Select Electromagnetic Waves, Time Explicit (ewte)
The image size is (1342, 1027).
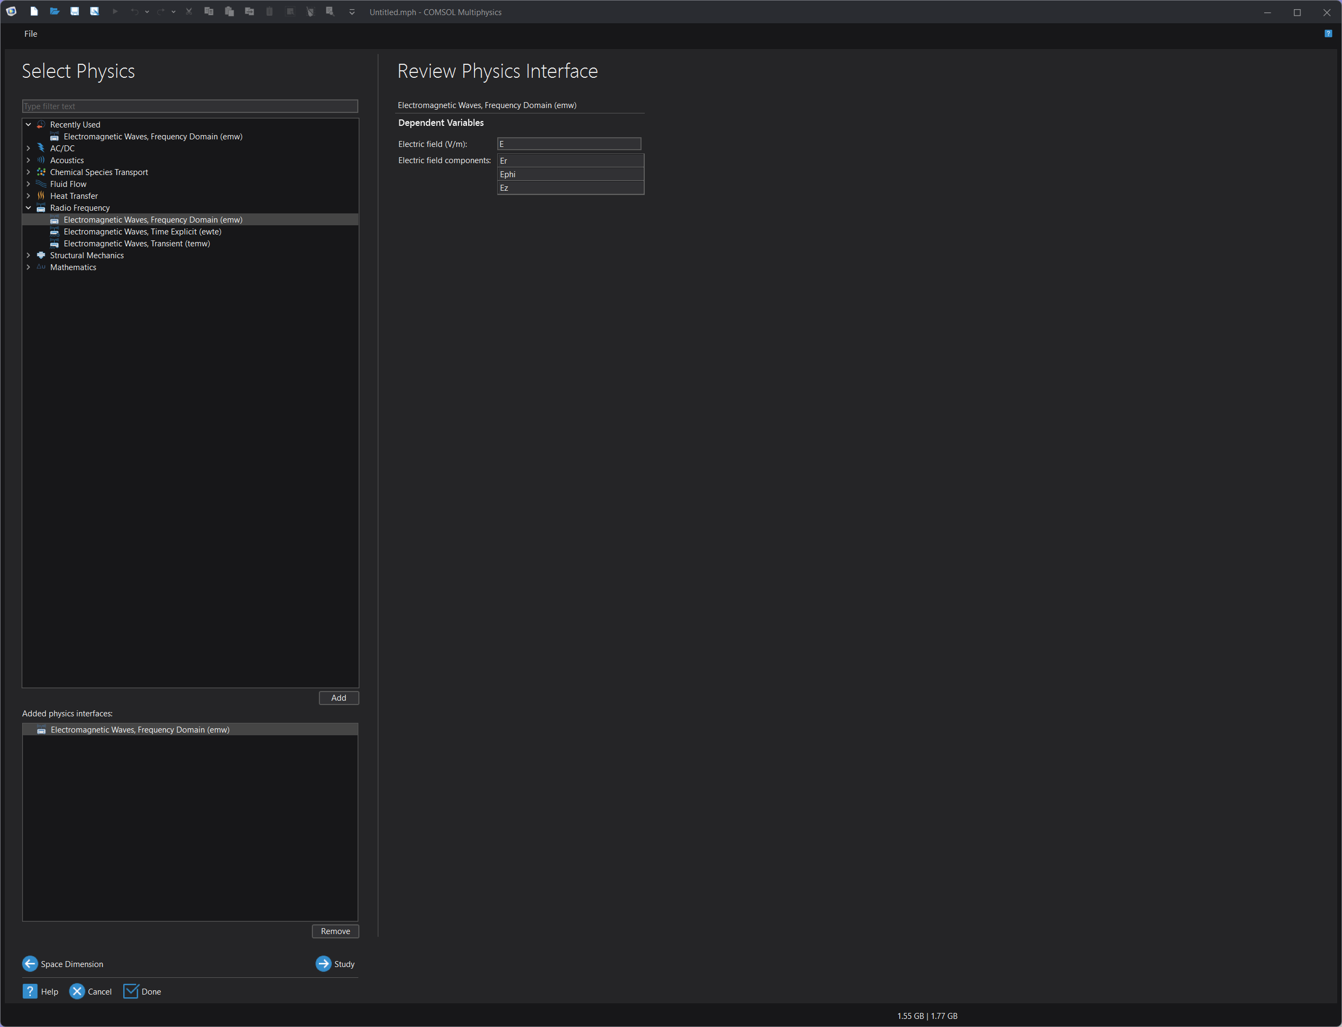coord(142,232)
